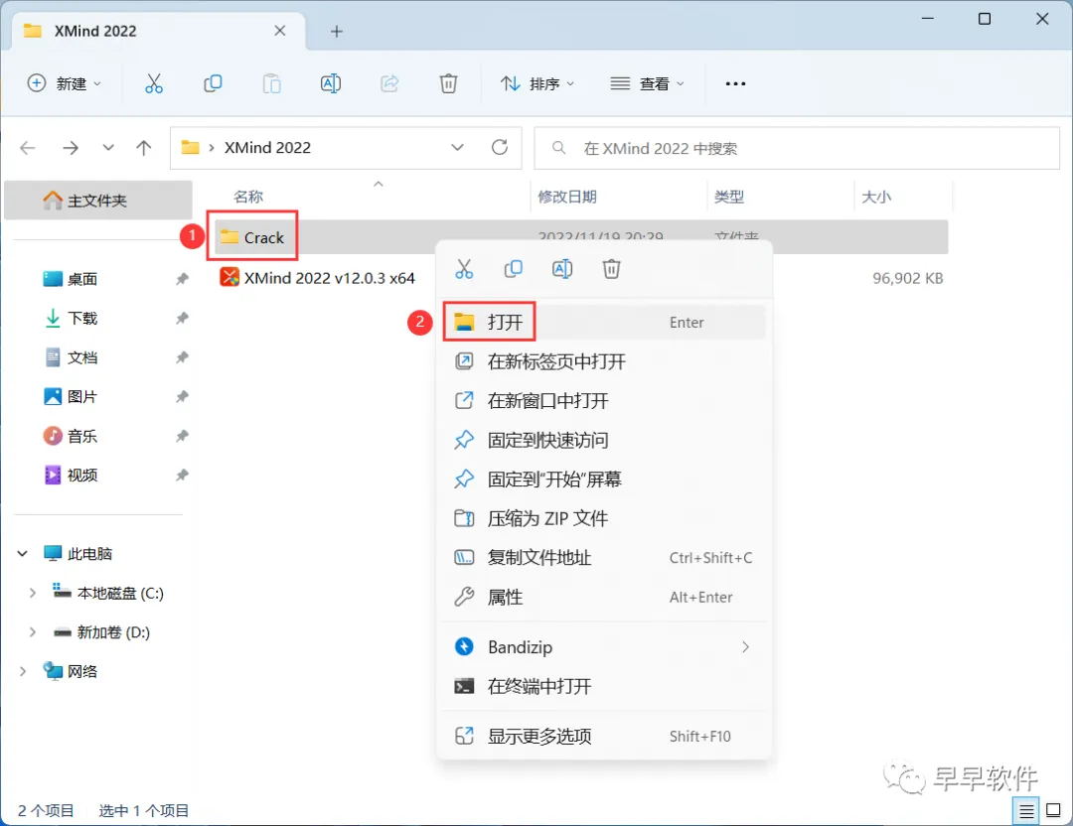Viewport: 1073px width, 826px height.
Task: Unpin 视频 via its pin icon
Action: pos(182,476)
